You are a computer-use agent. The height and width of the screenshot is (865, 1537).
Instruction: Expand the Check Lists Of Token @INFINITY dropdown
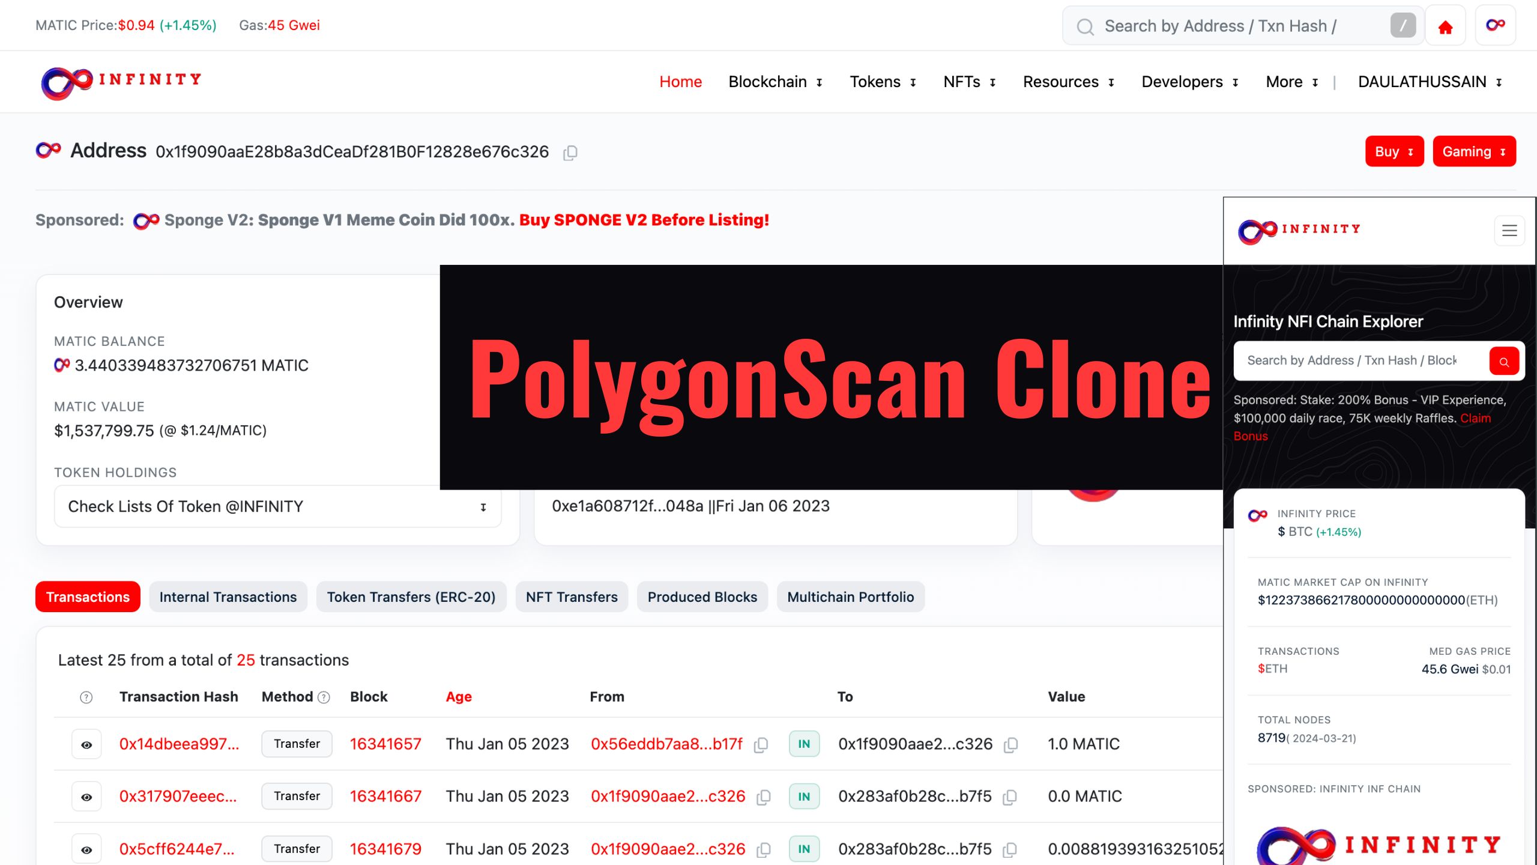pos(482,506)
